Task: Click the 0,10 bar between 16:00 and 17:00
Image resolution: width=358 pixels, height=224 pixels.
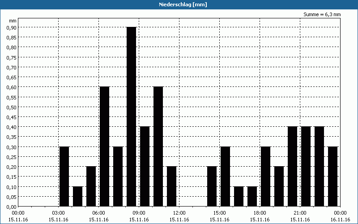Action: point(239,196)
